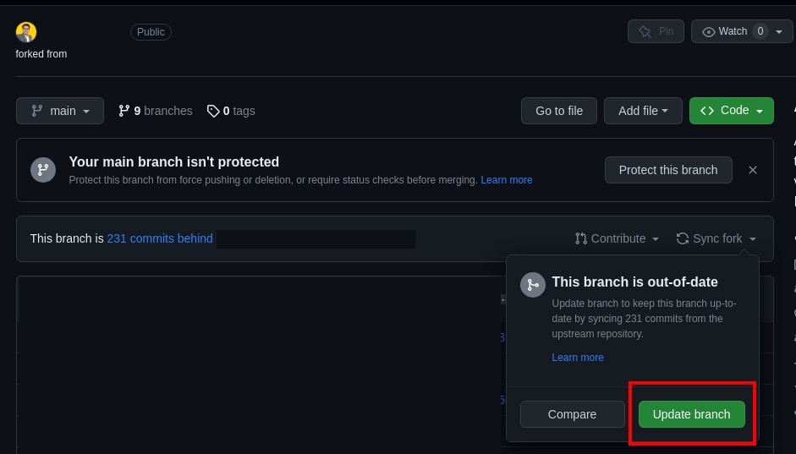This screenshot has width=796, height=454.
Task: Click the Compare button
Action: (x=572, y=414)
